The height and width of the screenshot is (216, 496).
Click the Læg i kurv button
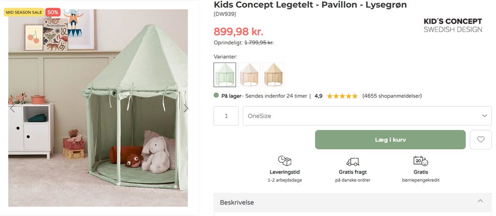coord(390,140)
